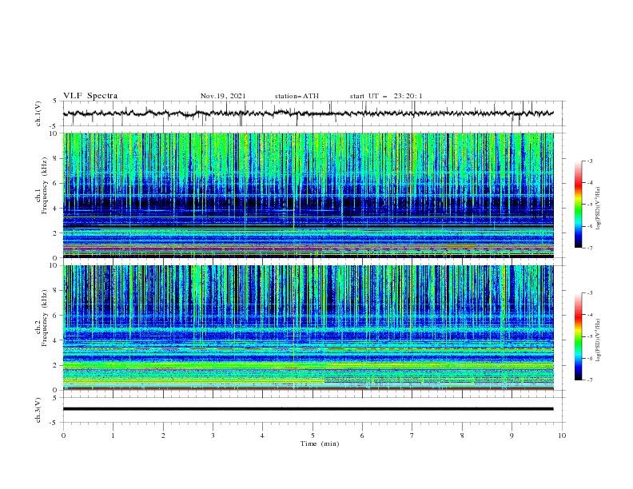Click the time axis tick label '1'

pos(113,435)
